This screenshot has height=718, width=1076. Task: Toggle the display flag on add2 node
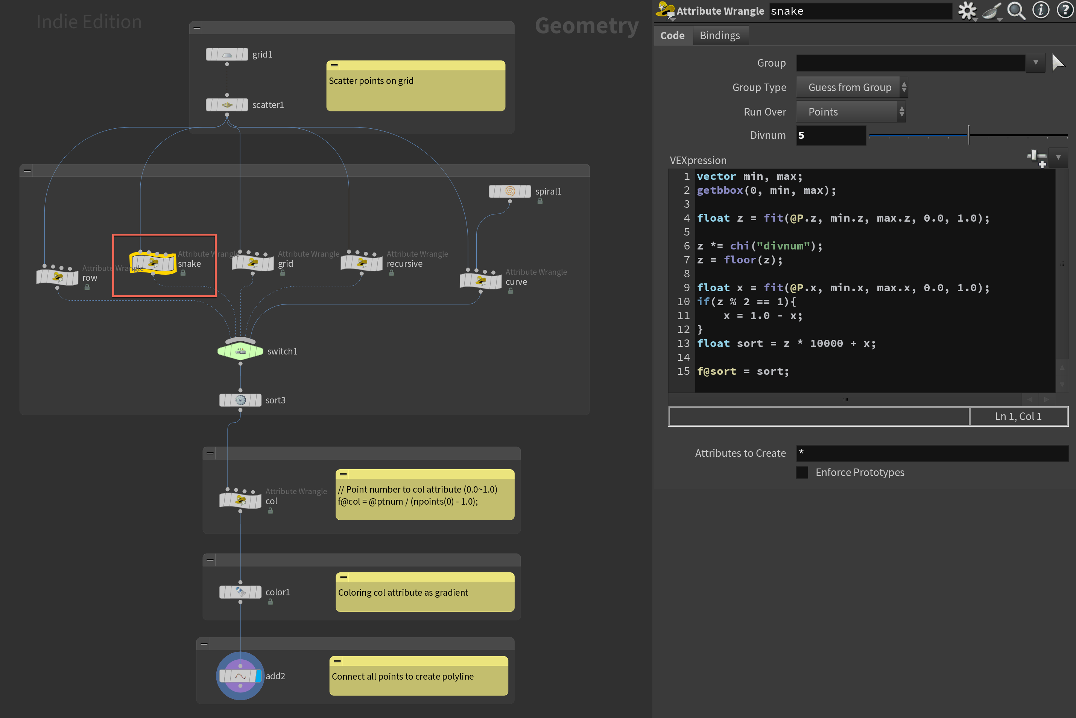coord(258,676)
